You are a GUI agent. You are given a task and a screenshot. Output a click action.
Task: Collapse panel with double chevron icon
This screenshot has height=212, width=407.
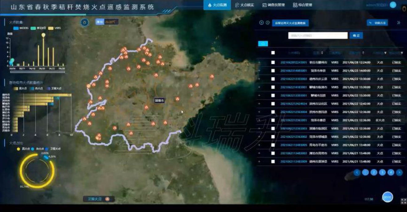click(x=398, y=22)
